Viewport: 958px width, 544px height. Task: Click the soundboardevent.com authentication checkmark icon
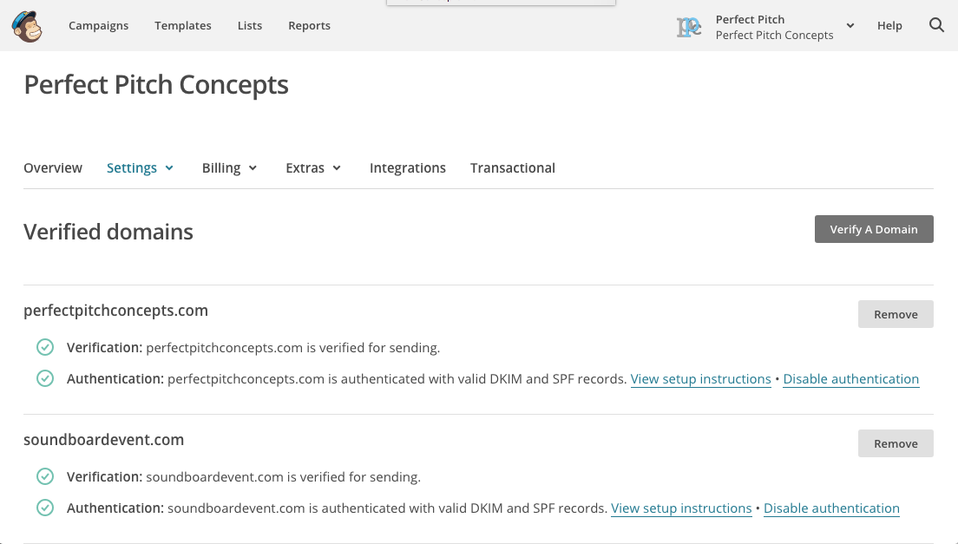[x=45, y=508]
